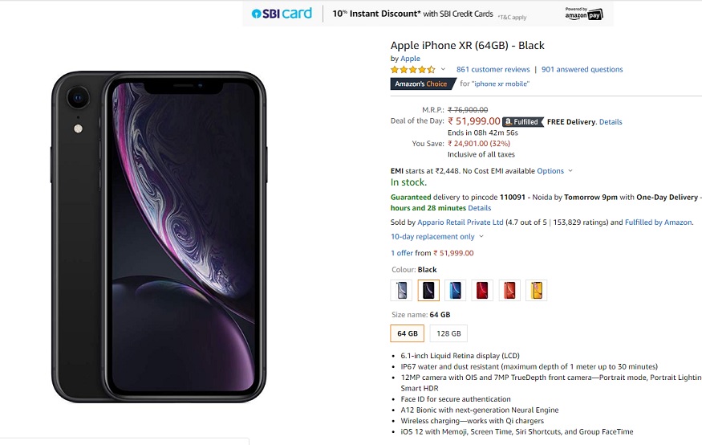This screenshot has height=445, width=702.
Task: Open Appario Retail Private Ltd seller page
Action: pos(461,222)
